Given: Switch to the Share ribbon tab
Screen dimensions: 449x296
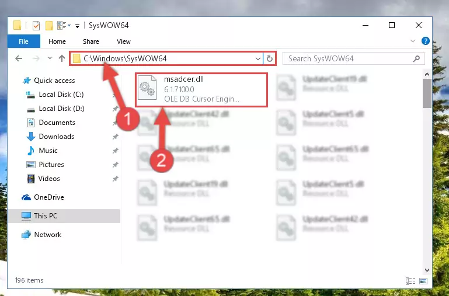Looking at the screenshot, I should 91,41.
